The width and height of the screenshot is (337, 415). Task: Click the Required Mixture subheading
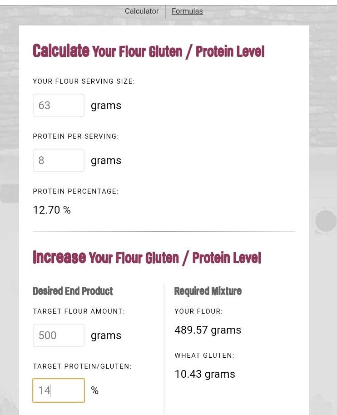click(x=208, y=291)
